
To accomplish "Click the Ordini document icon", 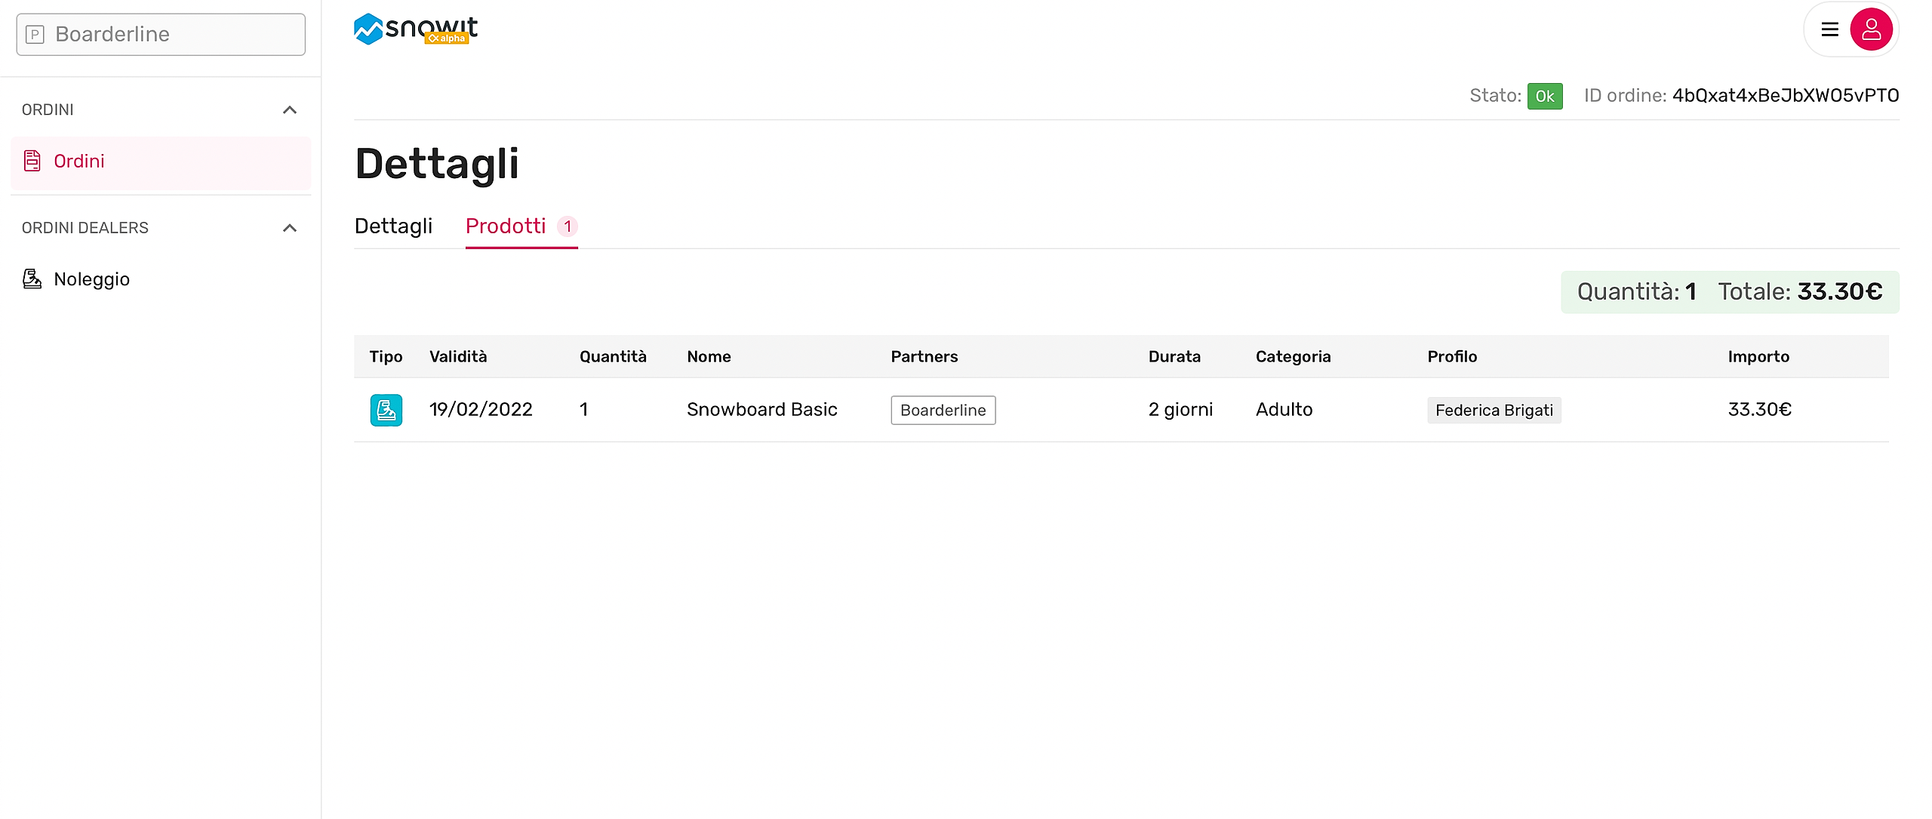I will point(32,161).
